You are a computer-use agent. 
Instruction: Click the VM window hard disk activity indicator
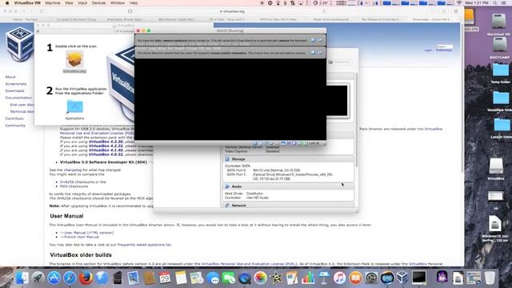[255, 143]
